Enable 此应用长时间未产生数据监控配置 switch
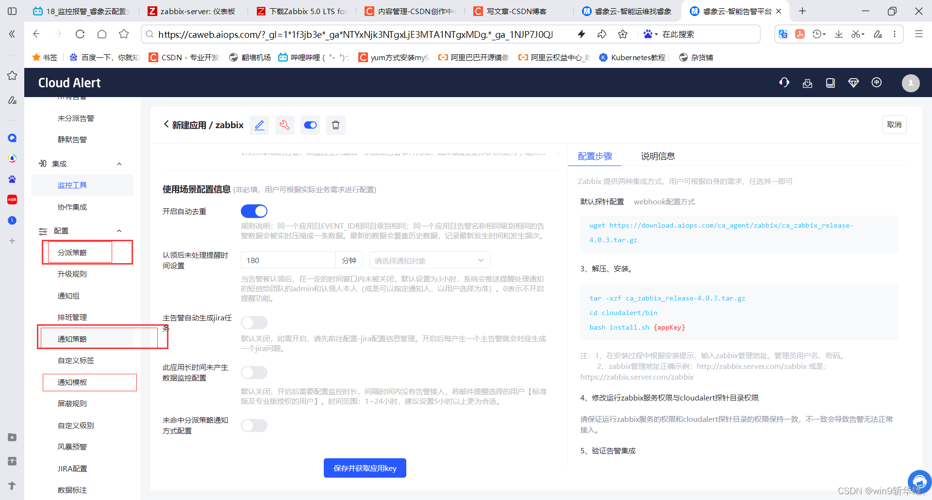 tap(254, 372)
